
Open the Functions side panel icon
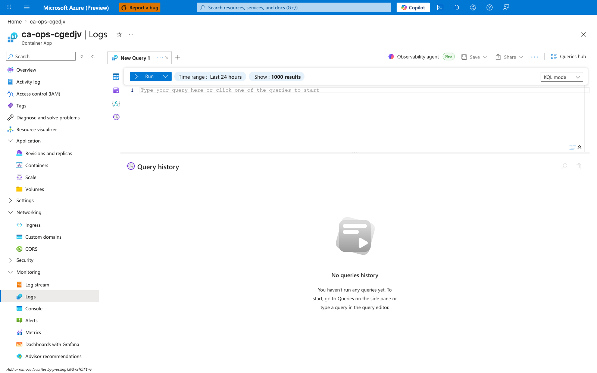[116, 104]
